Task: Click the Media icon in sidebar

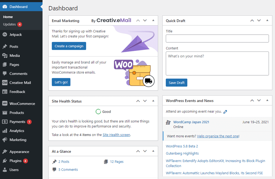Action: [5, 56]
